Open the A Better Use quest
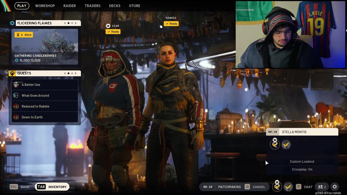This screenshot has width=347, height=195. pos(45,84)
